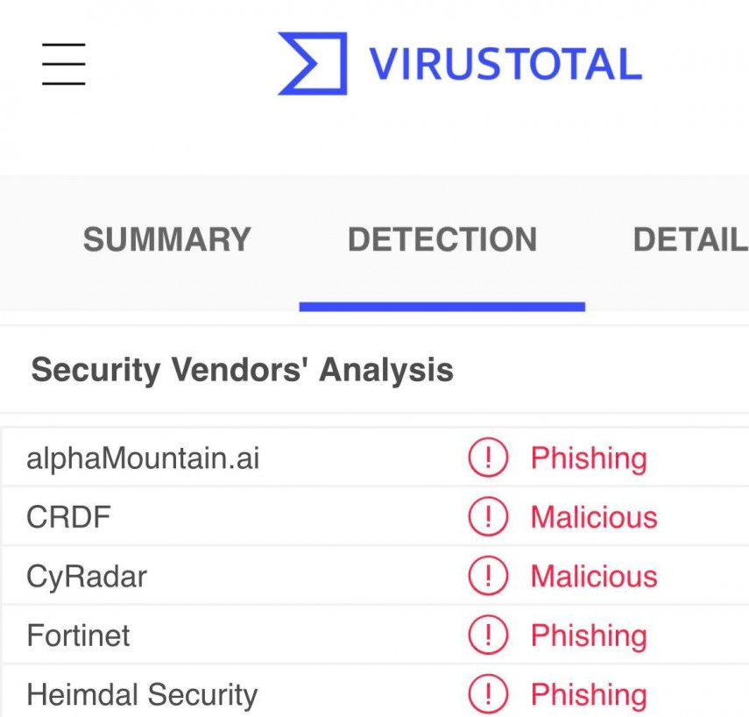Viewport: 749px width, 717px height.
Task: Click the Heimdal Security alert icon
Action: coord(488,693)
